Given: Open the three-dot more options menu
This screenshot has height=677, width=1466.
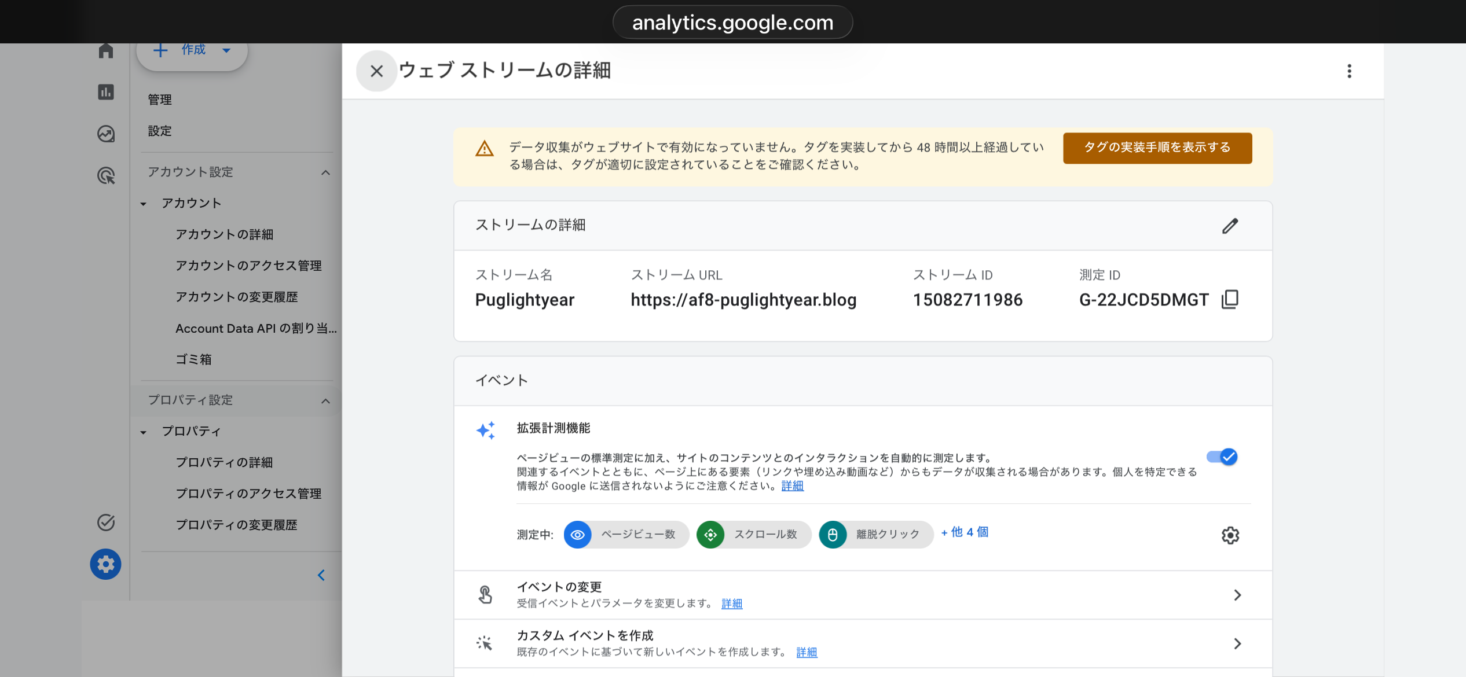Looking at the screenshot, I should [x=1349, y=71].
